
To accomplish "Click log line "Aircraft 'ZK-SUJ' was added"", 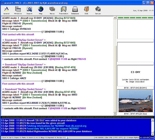I will [x=39, y=120].
